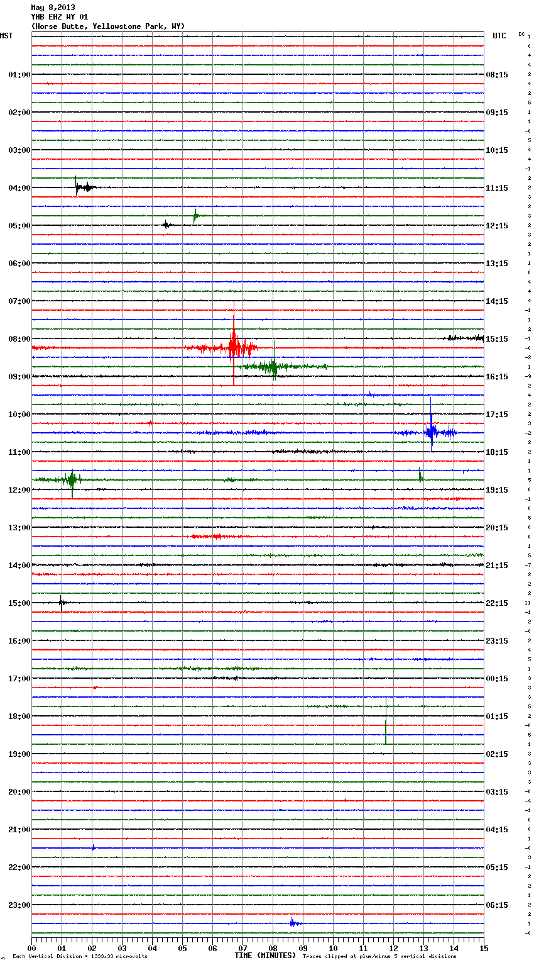Click the Horse Butte location subtitle
This screenshot has height=965, width=534.
pos(107,26)
